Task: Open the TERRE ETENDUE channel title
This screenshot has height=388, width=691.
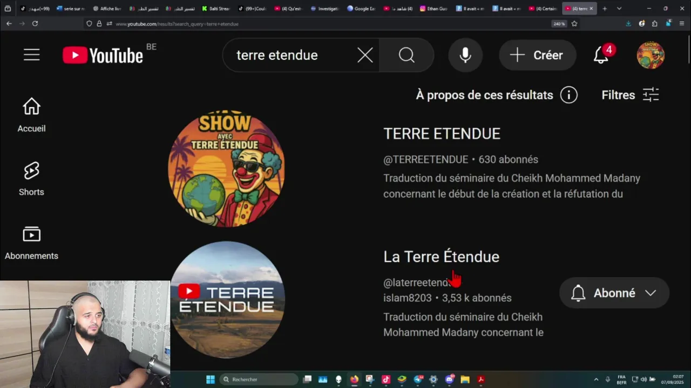Action: point(442,134)
